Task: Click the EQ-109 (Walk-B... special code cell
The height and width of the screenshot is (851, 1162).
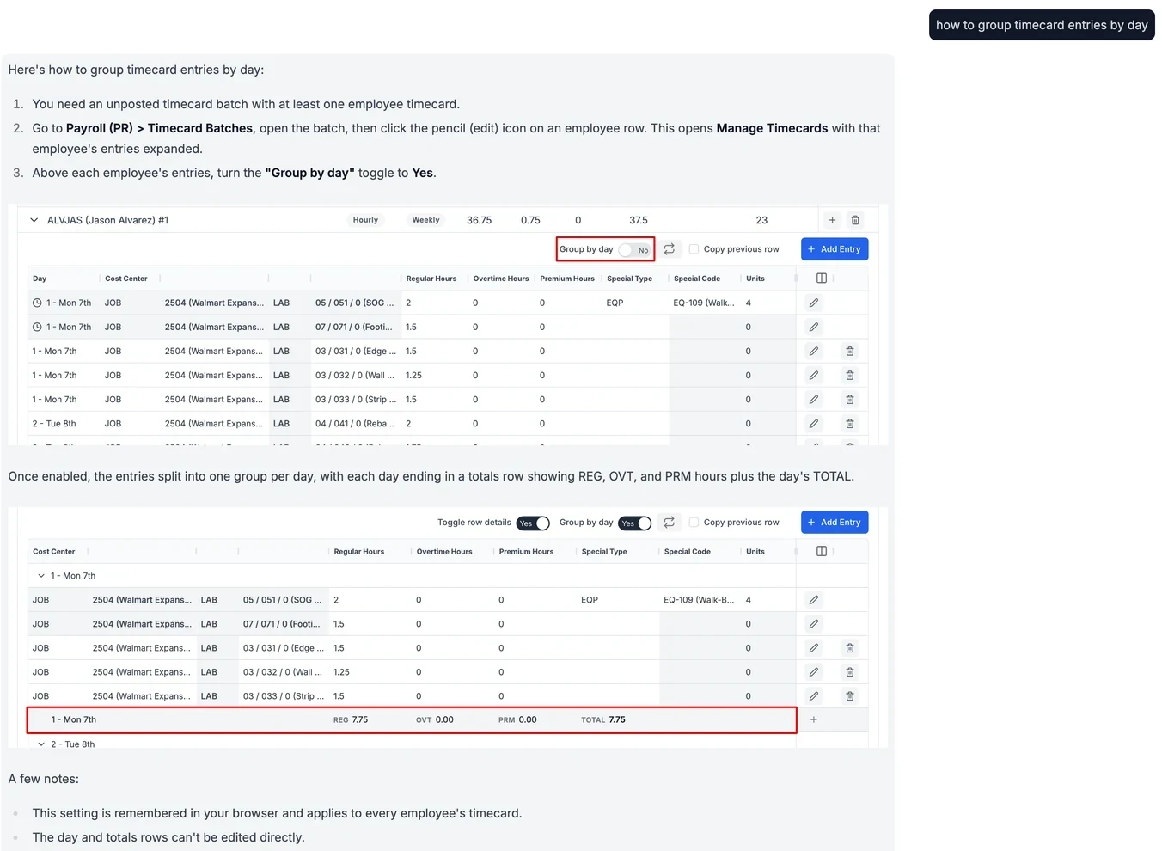Action: (699, 600)
